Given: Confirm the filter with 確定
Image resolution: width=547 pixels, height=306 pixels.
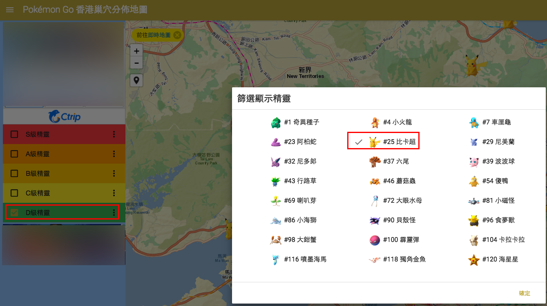Looking at the screenshot, I should pos(525,293).
